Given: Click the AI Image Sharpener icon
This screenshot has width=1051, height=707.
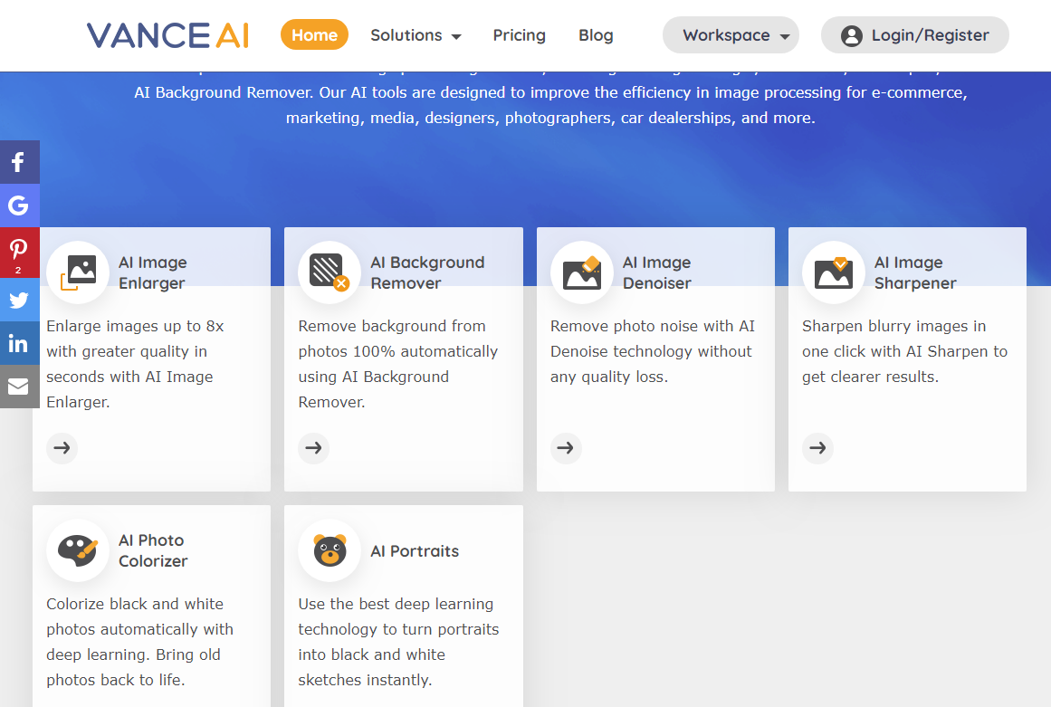Looking at the screenshot, I should pyautogui.click(x=834, y=272).
